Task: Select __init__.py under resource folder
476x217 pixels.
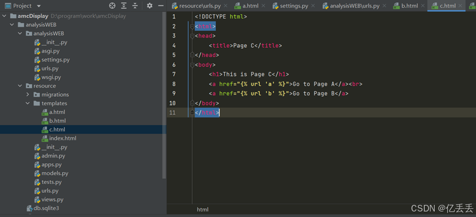Action: click(54, 147)
